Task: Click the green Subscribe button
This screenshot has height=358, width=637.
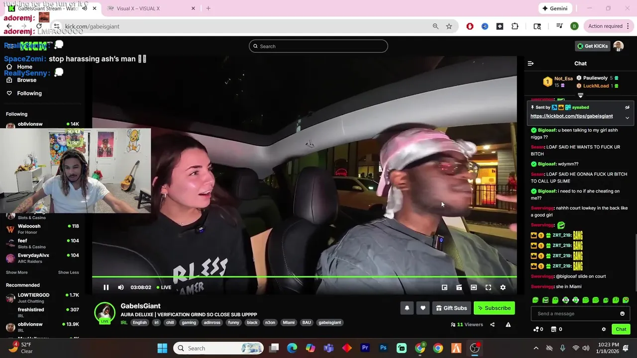Action: 494,308
